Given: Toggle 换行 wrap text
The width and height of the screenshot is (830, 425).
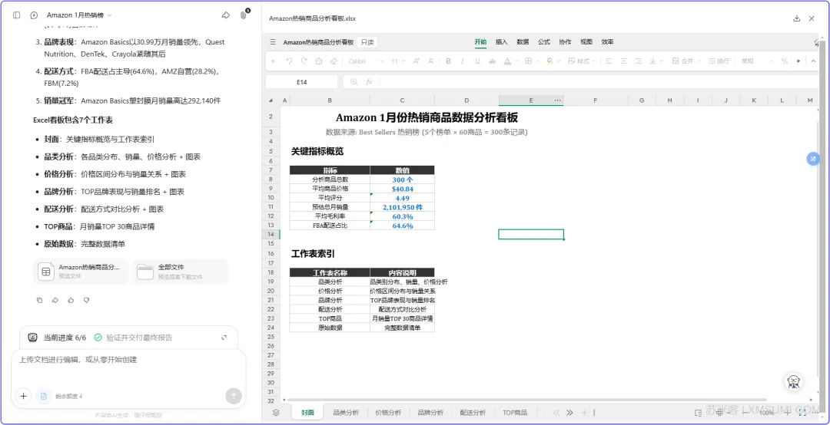Looking at the screenshot, I should pos(719,61).
